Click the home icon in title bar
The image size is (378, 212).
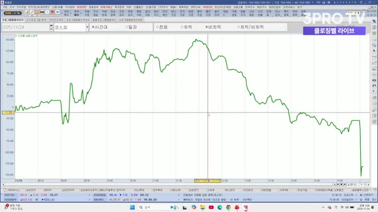coord(328,2)
